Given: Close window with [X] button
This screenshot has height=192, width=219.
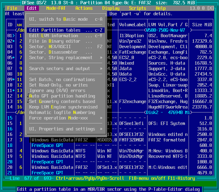Looking at the screenshot, I should [210, 8].
